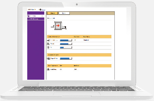Click the disk space blue usage bar
The image size is (154, 101).
pyautogui.click(x=66, y=58)
